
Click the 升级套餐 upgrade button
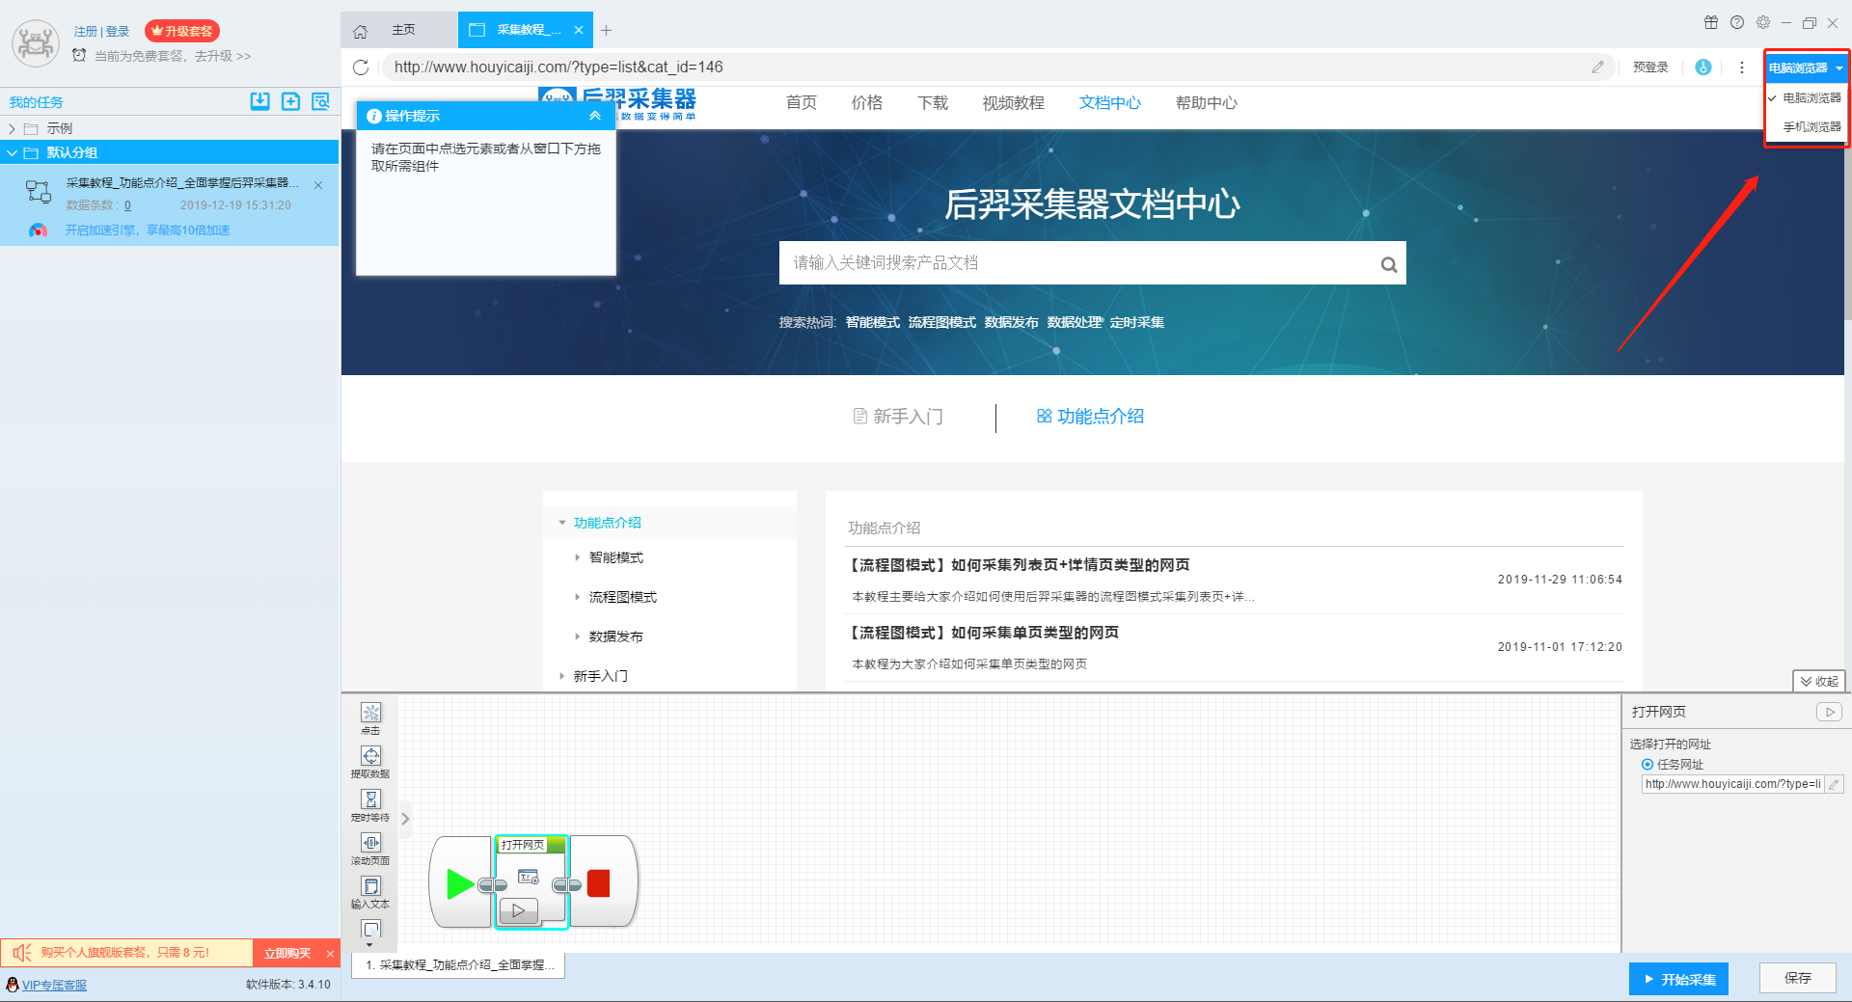pyautogui.click(x=182, y=31)
